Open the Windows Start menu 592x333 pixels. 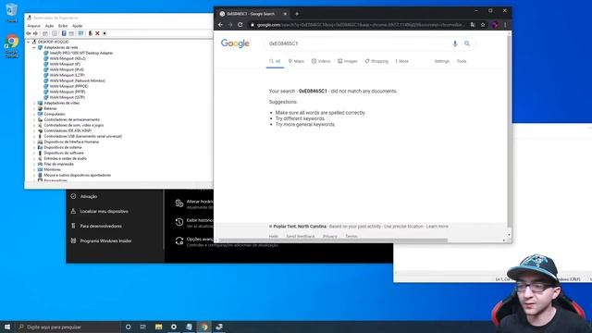click(7, 327)
